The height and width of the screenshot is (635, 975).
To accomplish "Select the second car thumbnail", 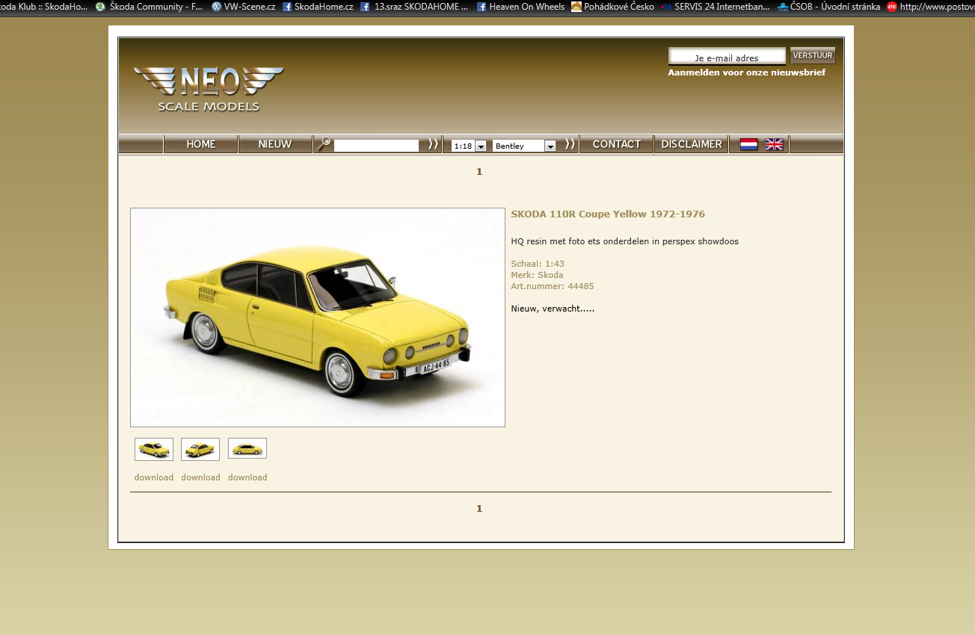I will tap(200, 449).
